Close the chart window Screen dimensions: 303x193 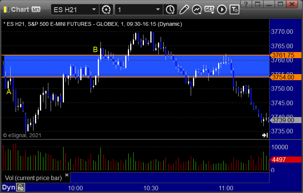[x=292, y=4]
